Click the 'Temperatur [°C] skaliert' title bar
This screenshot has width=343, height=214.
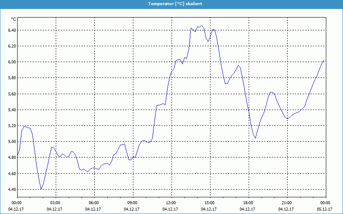coord(171,3)
